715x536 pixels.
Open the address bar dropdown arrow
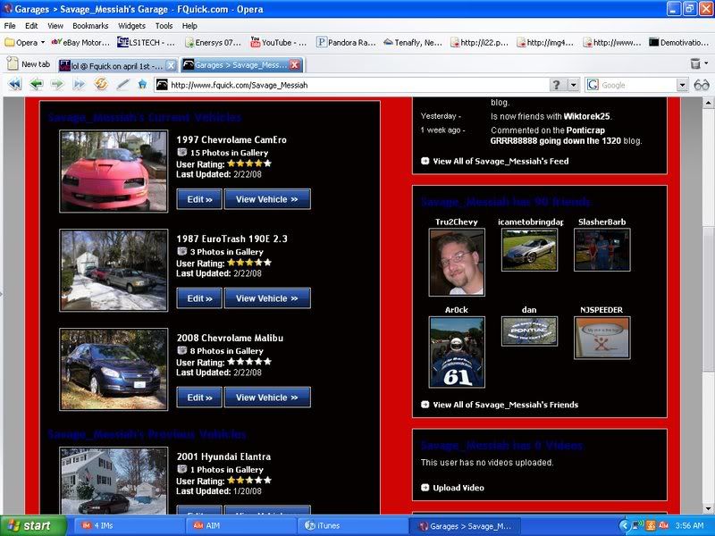[573, 85]
